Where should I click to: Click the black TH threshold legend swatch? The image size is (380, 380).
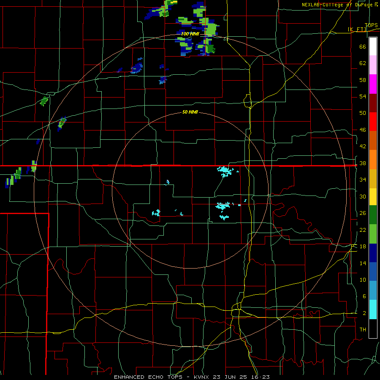coord(373,328)
